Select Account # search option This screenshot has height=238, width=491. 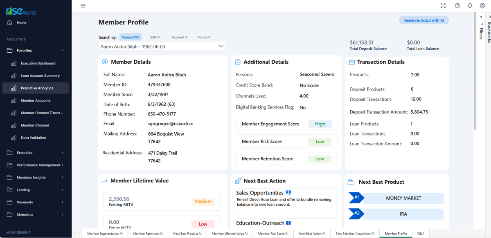point(179,37)
